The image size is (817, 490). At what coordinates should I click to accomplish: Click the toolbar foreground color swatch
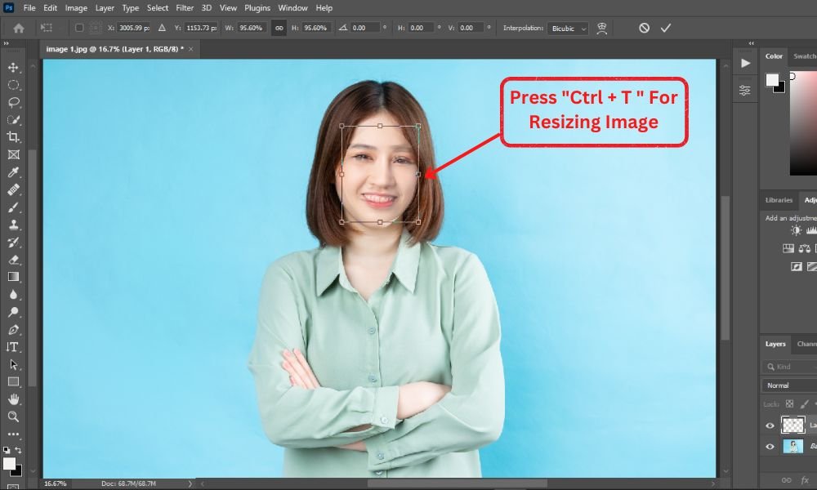pyautogui.click(x=9, y=463)
